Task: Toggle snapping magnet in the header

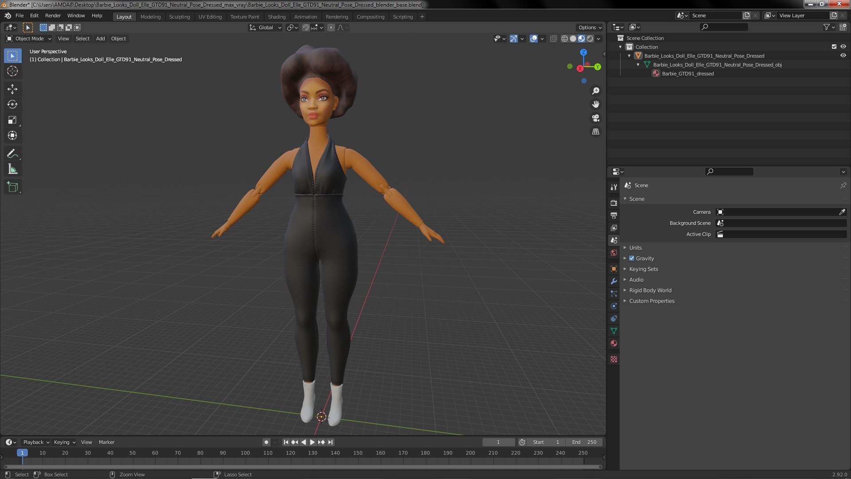Action: [x=305, y=27]
